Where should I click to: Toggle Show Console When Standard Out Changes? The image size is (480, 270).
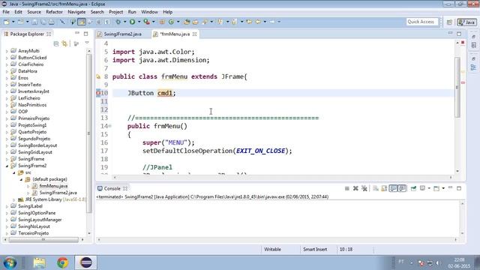click(393, 188)
